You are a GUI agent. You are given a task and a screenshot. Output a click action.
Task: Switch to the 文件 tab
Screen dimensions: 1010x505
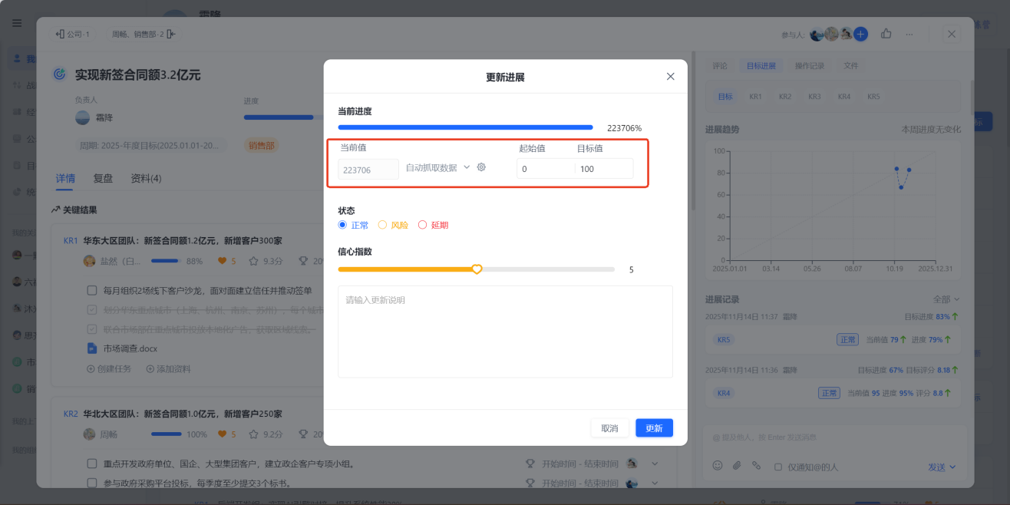click(x=851, y=66)
